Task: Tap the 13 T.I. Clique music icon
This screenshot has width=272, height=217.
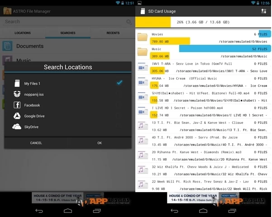Action: [x=143, y=126]
